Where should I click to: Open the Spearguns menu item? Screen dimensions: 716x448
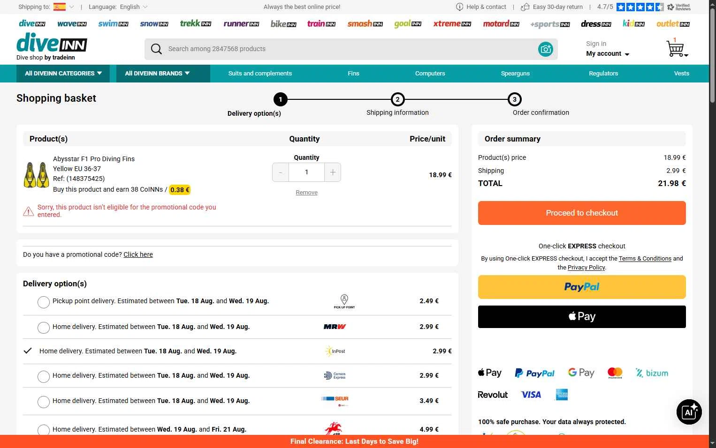515,74
